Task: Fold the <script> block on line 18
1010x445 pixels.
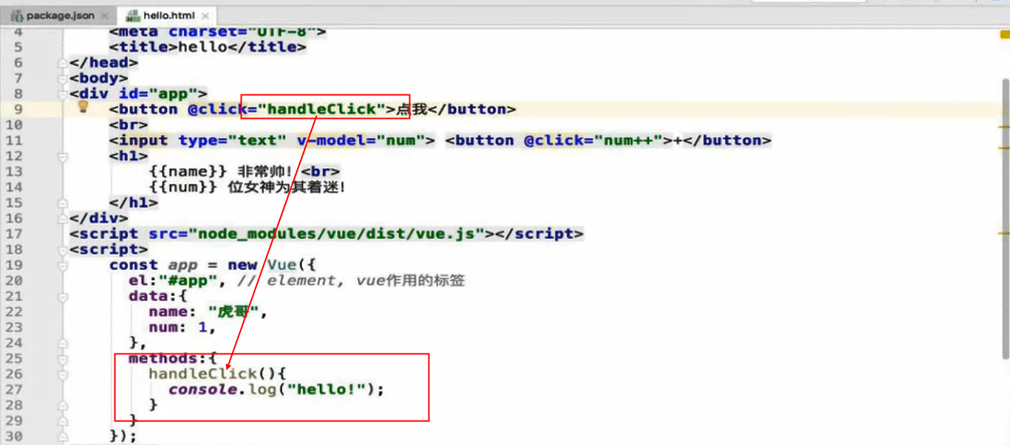Action: pos(63,249)
